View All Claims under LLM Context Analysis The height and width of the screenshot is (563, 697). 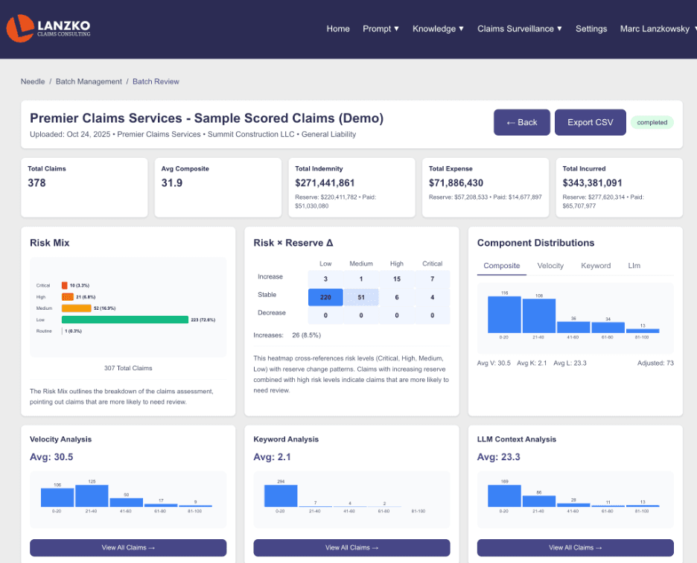(575, 547)
